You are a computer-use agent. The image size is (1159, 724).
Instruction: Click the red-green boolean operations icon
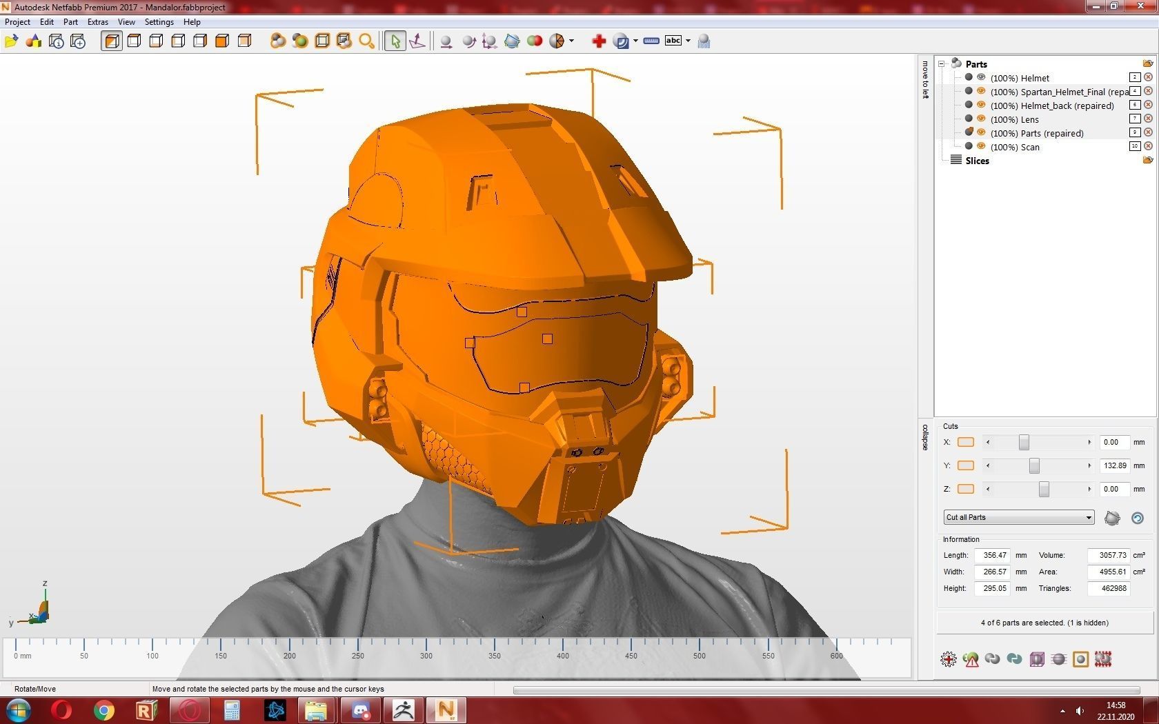[x=535, y=41]
